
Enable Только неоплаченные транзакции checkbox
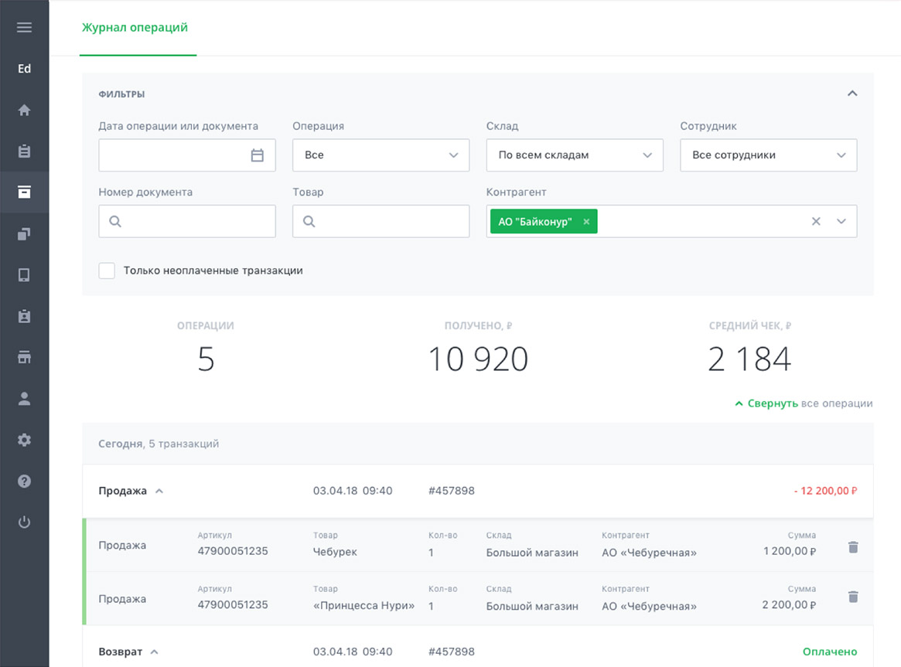click(x=108, y=271)
